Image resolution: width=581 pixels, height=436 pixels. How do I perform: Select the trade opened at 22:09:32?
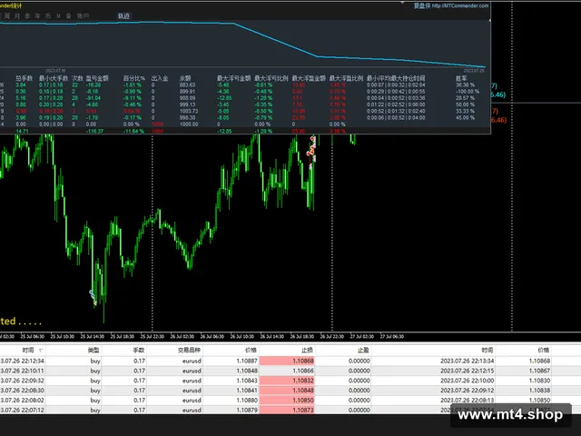(290, 381)
